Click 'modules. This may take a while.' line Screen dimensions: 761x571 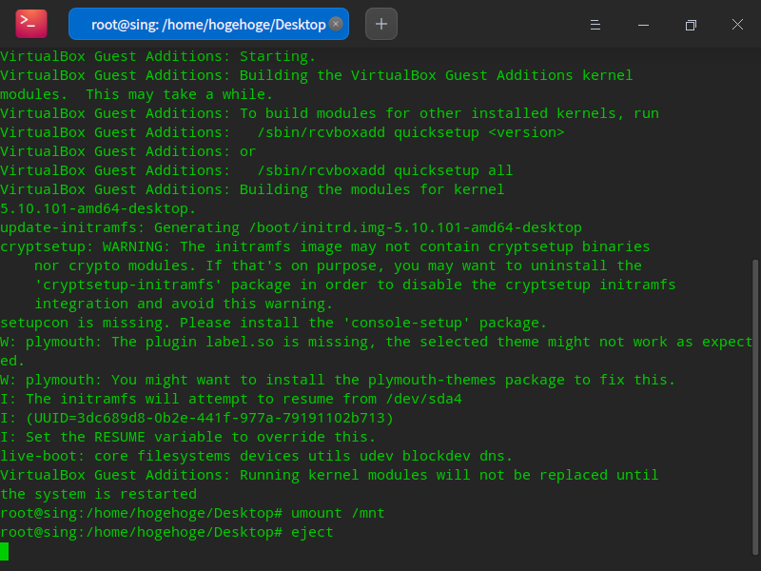pyautogui.click(x=136, y=94)
